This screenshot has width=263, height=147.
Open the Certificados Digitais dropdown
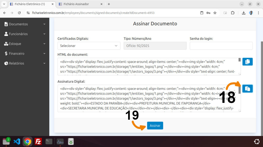click(89, 46)
